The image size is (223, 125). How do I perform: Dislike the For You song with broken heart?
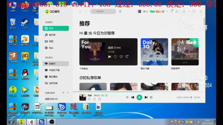click(x=121, y=57)
